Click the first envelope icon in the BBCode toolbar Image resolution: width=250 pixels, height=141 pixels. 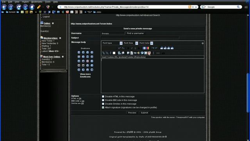162,48
